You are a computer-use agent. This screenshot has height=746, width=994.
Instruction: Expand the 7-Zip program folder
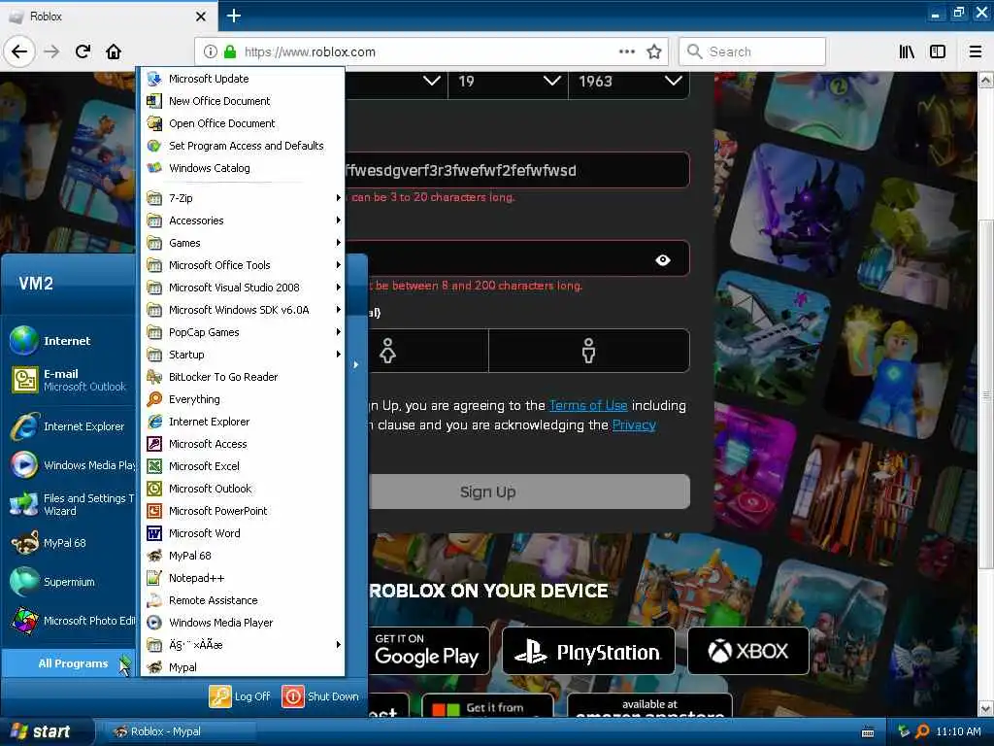(x=242, y=198)
